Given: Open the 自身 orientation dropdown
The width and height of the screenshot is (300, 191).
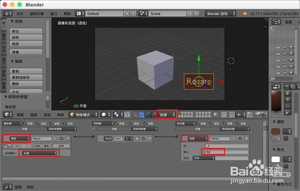Looking at the screenshot, I should 167,115.
